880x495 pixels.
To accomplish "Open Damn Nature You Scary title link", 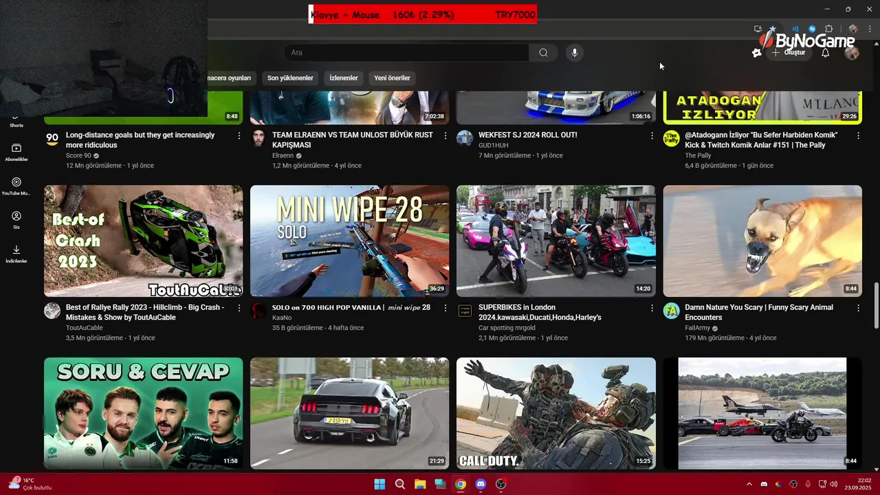I will point(759,312).
